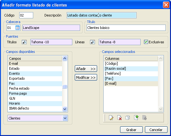Focus the Descripción text field

[101, 15]
